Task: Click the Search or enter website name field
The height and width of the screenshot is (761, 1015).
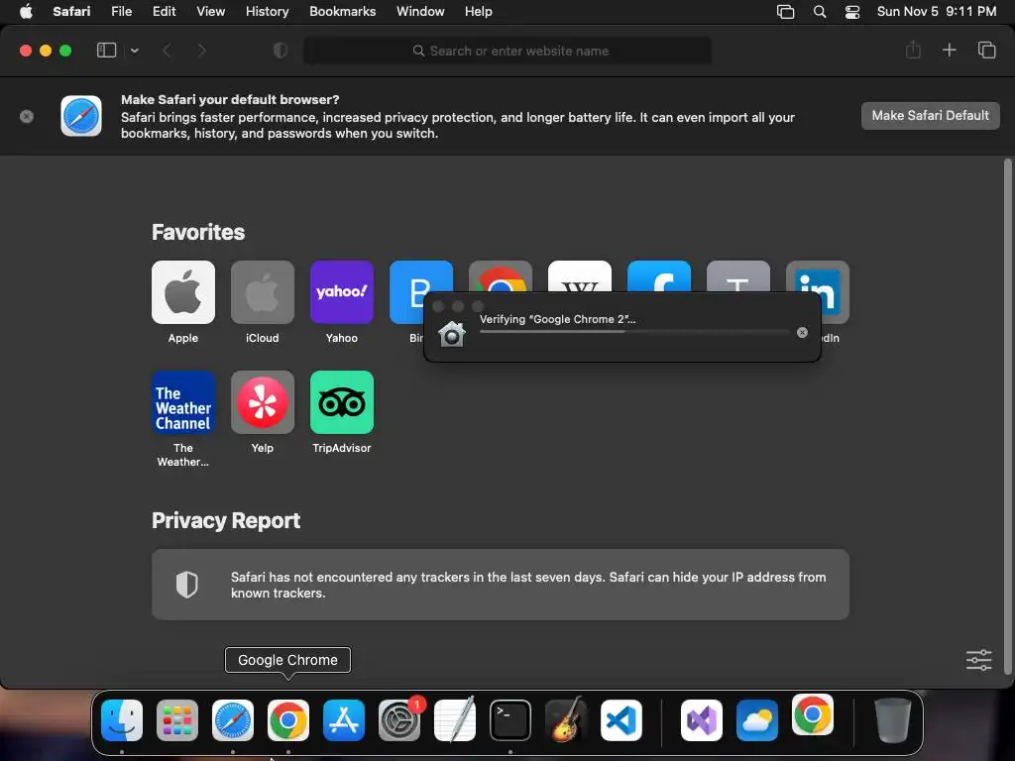Action: point(507,51)
